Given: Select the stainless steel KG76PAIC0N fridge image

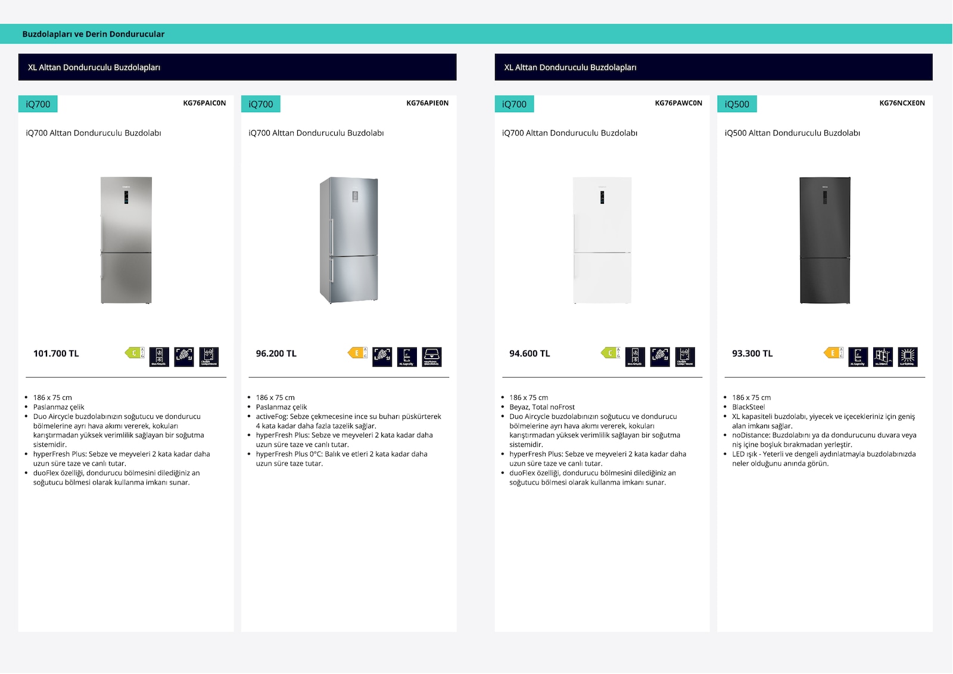Looking at the screenshot, I should [126, 240].
